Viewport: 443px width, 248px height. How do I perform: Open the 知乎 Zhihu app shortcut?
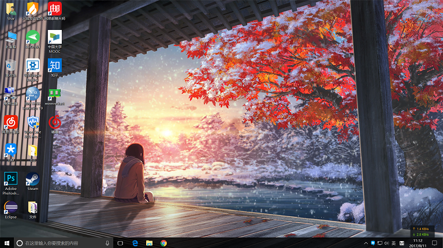54,68
